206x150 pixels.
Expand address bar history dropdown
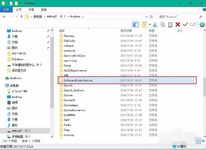(147, 17)
